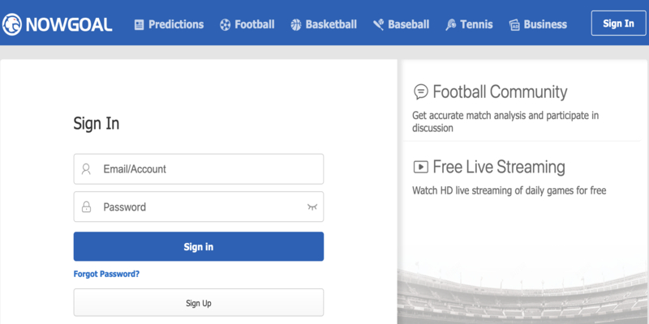
Task: Click the Football soccer ball icon
Action: click(x=226, y=25)
